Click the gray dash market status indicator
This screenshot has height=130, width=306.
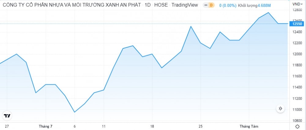tap(206, 5)
